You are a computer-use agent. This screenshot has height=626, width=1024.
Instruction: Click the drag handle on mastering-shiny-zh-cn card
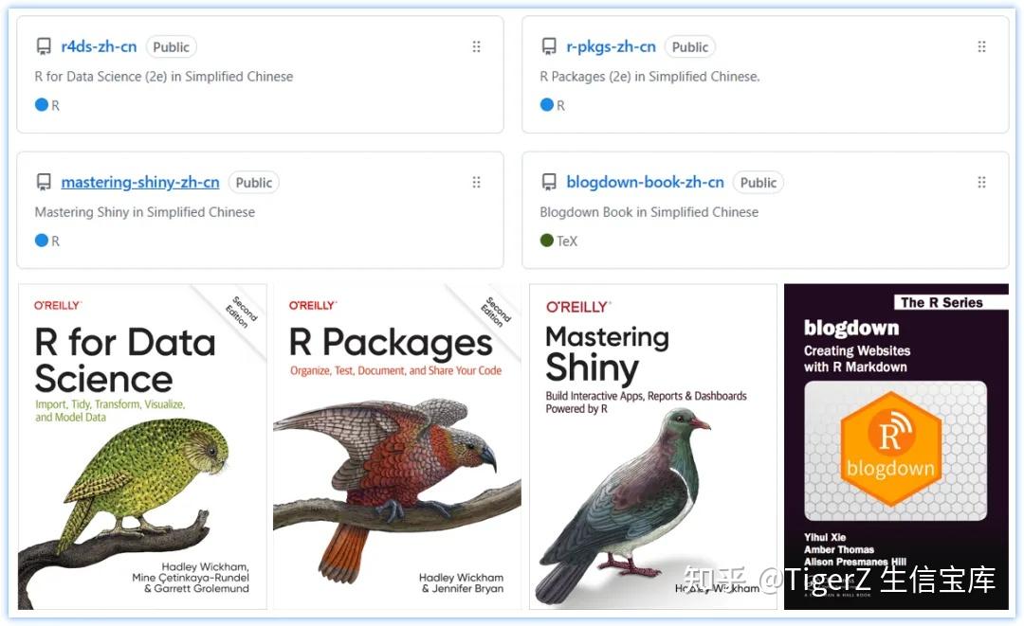coord(476,183)
